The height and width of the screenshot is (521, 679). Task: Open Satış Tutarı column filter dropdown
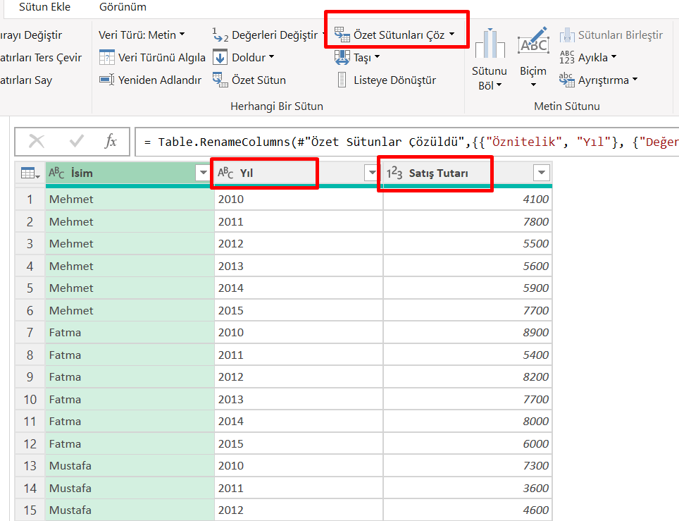(541, 173)
